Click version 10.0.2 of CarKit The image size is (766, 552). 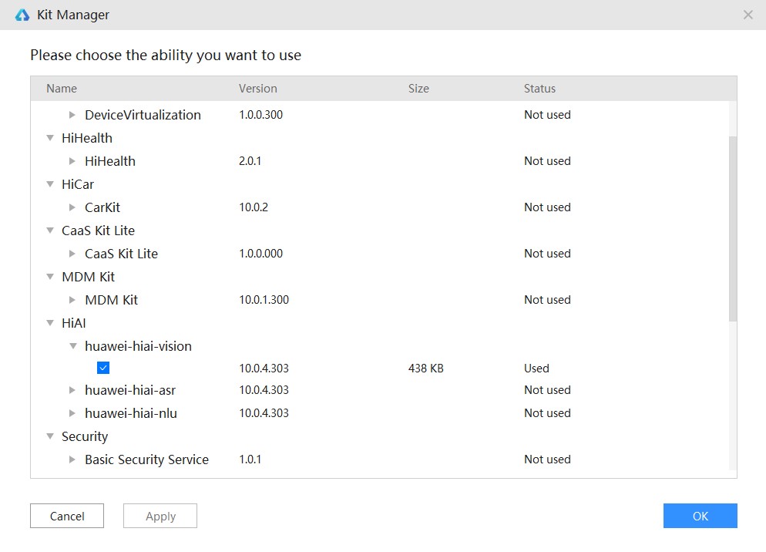(x=254, y=207)
